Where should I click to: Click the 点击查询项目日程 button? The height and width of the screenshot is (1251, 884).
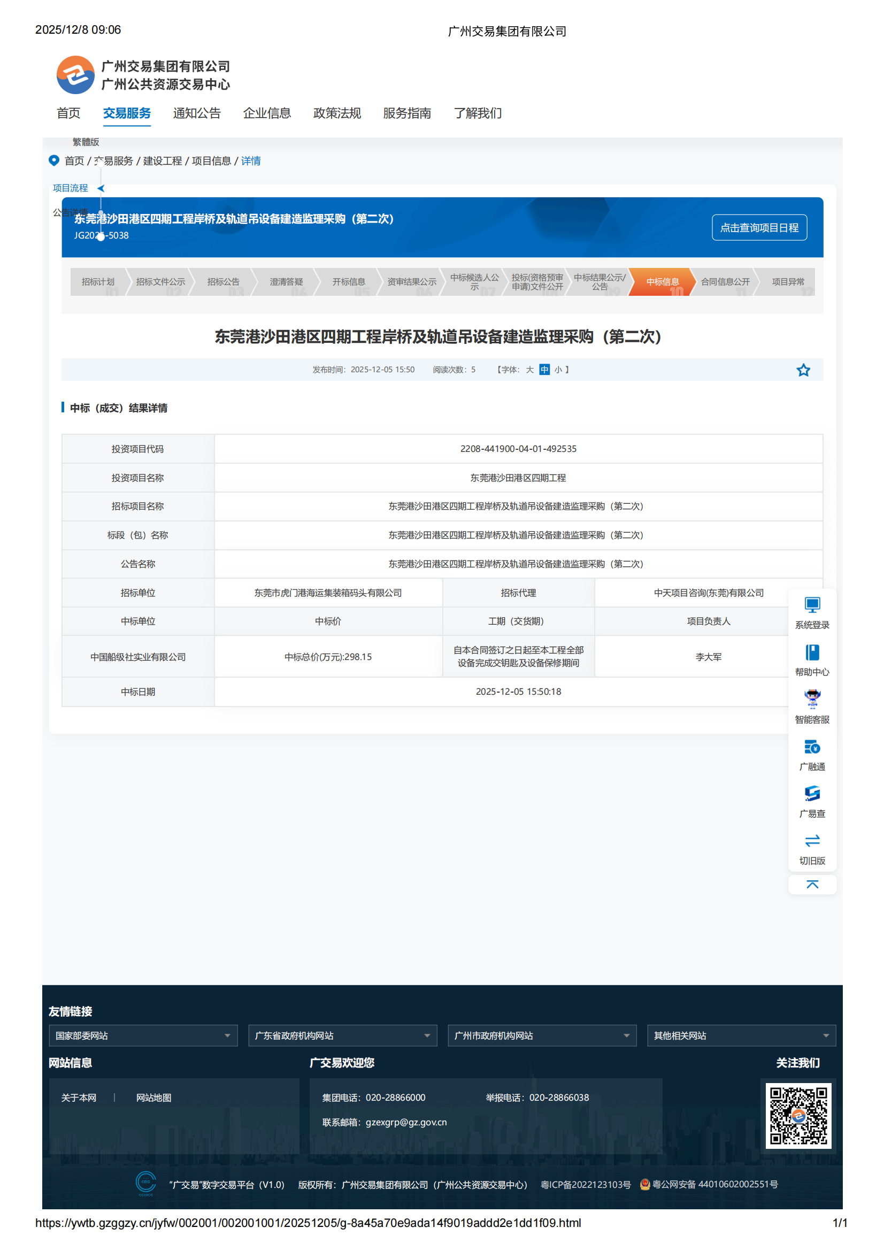[759, 227]
